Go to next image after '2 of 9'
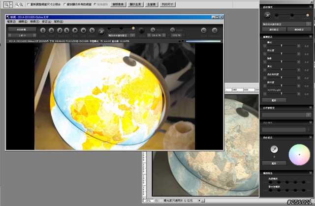The width and height of the screenshot is (315, 206). click(34, 35)
